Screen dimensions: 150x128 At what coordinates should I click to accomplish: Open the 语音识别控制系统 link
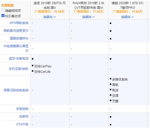coord(16,90)
